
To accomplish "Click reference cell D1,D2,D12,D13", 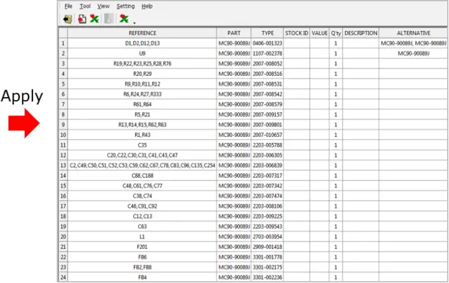I will [x=143, y=44].
